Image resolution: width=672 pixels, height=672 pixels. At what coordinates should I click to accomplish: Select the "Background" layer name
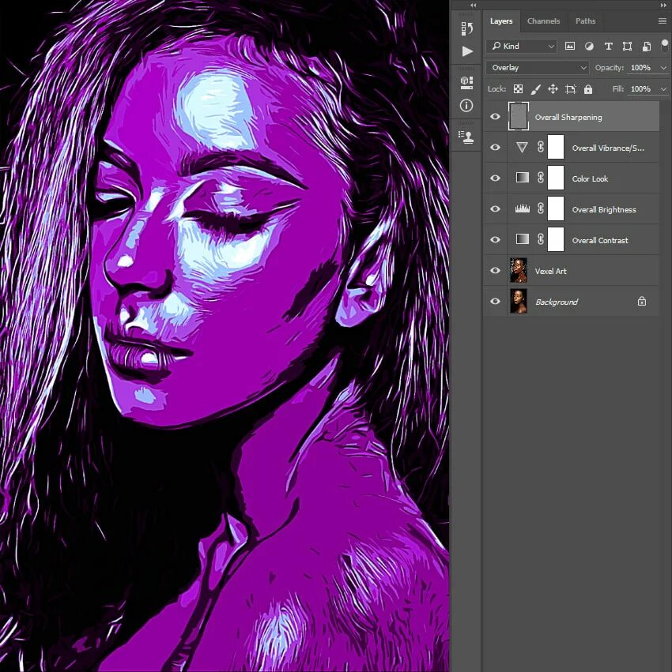coord(557,302)
